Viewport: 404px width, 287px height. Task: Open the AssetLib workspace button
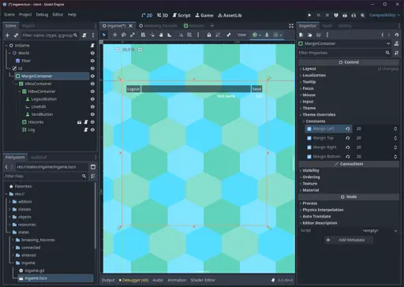(x=230, y=15)
